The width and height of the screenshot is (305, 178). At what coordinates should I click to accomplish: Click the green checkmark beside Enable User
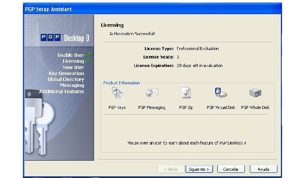88,55
